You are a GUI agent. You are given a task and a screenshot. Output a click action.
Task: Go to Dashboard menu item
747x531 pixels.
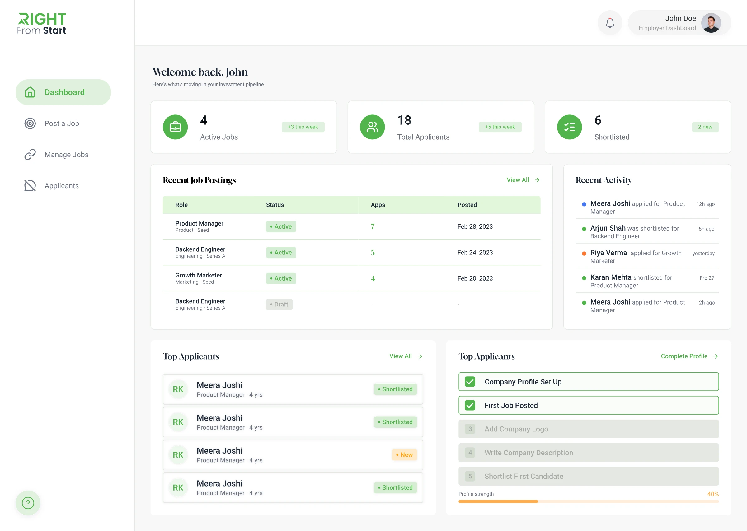(63, 92)
